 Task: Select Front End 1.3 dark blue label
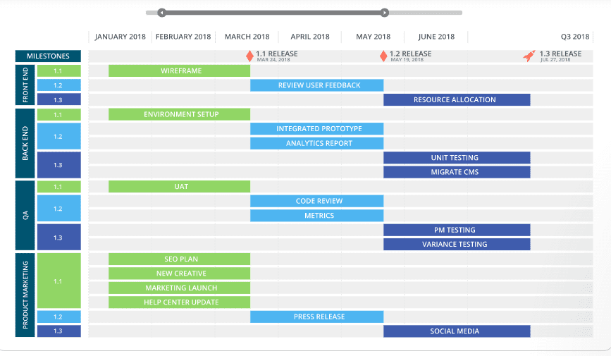tap(58, 99)
